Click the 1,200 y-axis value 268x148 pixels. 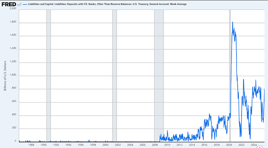tap(13, 61)
